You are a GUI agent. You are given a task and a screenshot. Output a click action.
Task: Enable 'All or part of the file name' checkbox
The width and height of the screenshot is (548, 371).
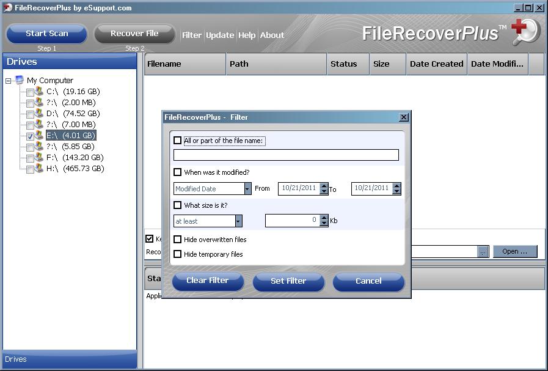(178, 141)
